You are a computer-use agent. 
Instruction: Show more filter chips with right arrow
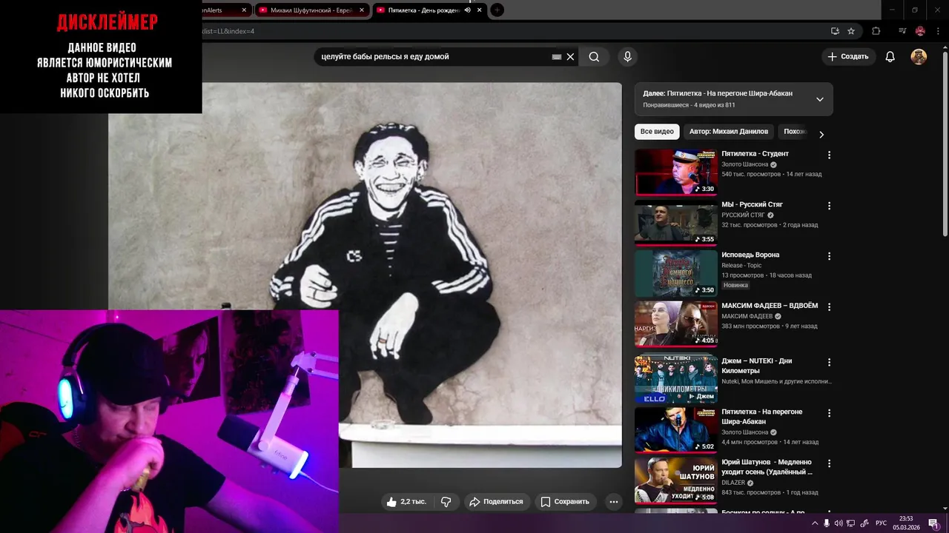tap(821, 134)
